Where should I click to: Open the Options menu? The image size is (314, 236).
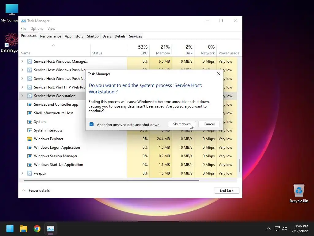37,29
